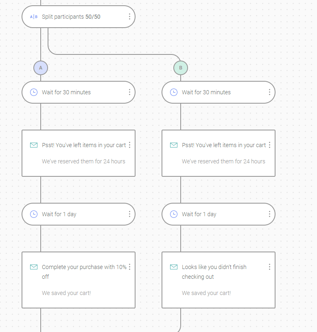The width and height of the screenshot is (317, 332).
Task: Open the menu on the didn't finish checking out card
Action: [269, 267]
